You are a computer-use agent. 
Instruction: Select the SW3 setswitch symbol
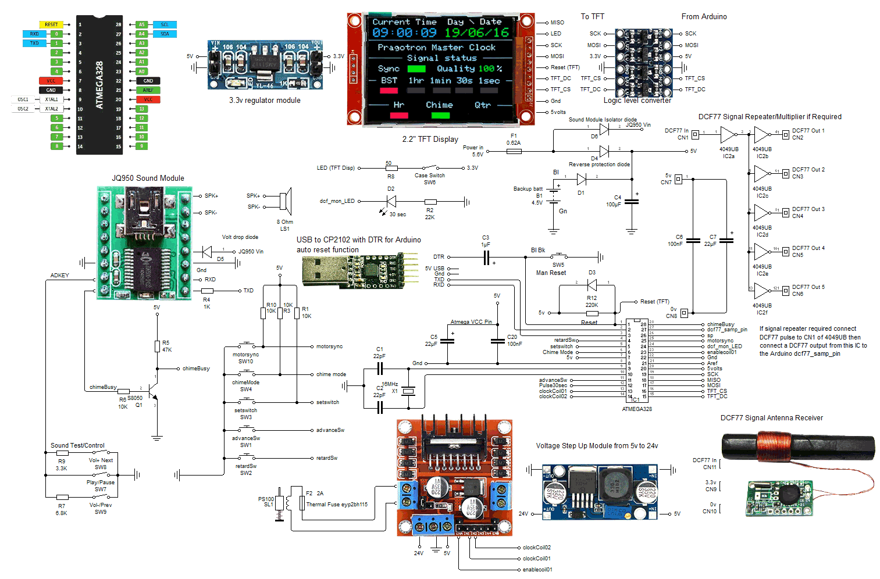(x=246, y=401)
